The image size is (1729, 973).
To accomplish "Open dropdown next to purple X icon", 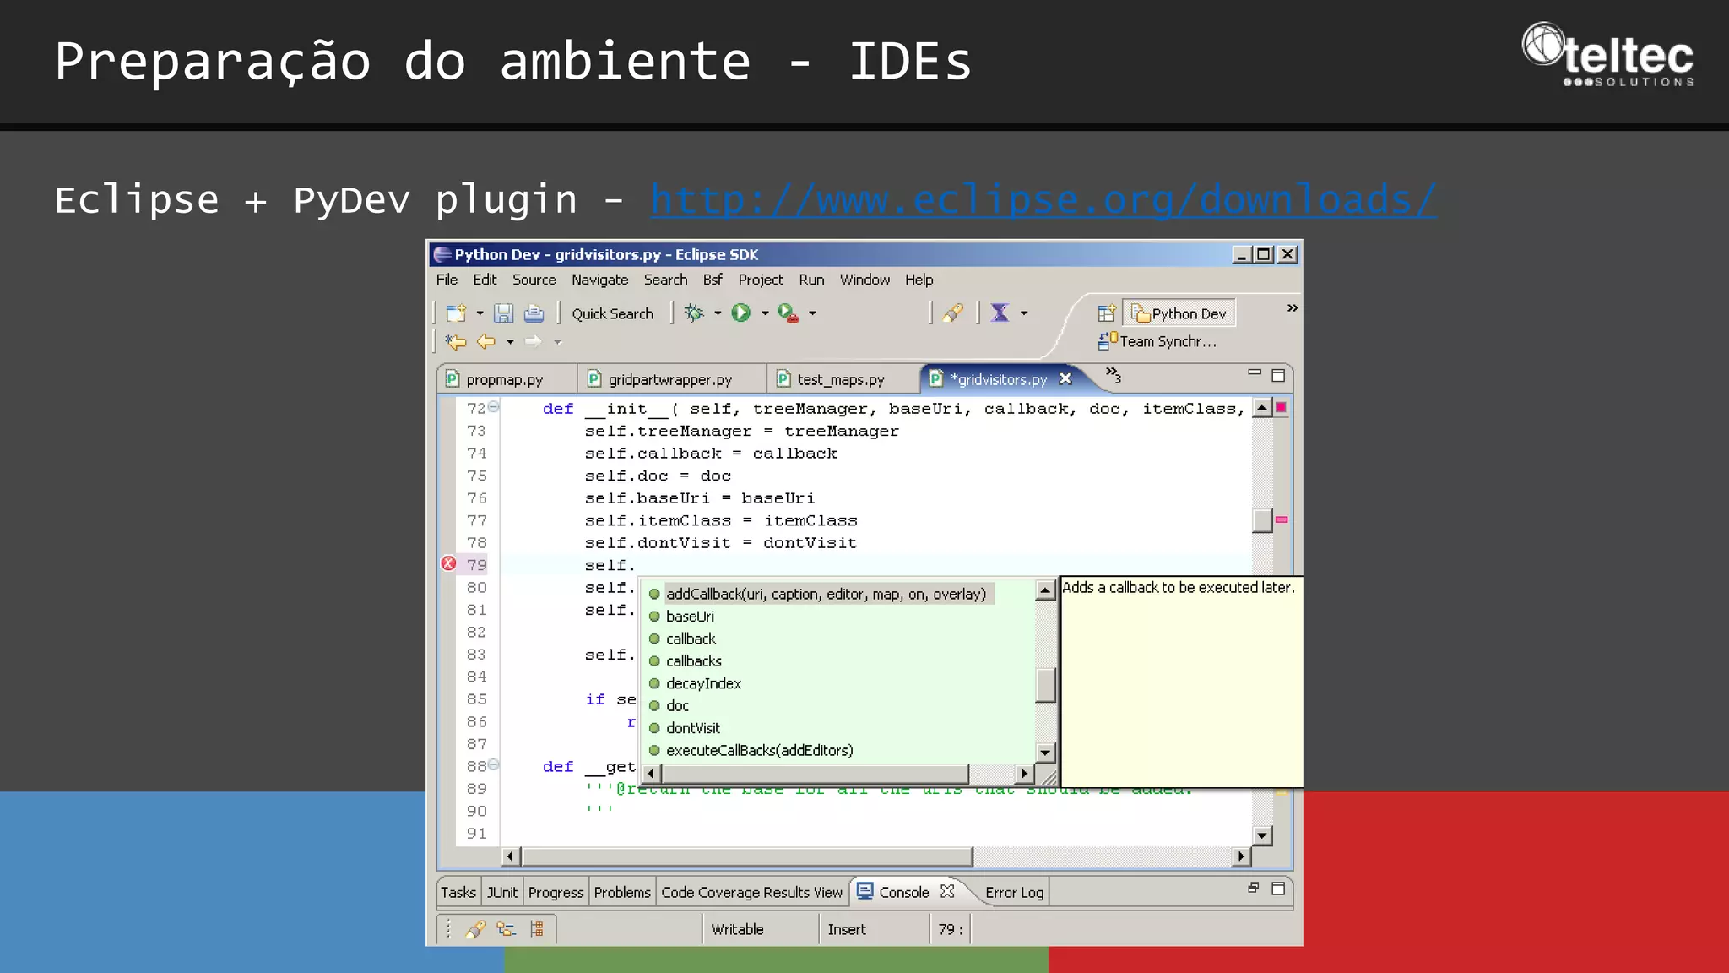I will tap(1024, 313).
